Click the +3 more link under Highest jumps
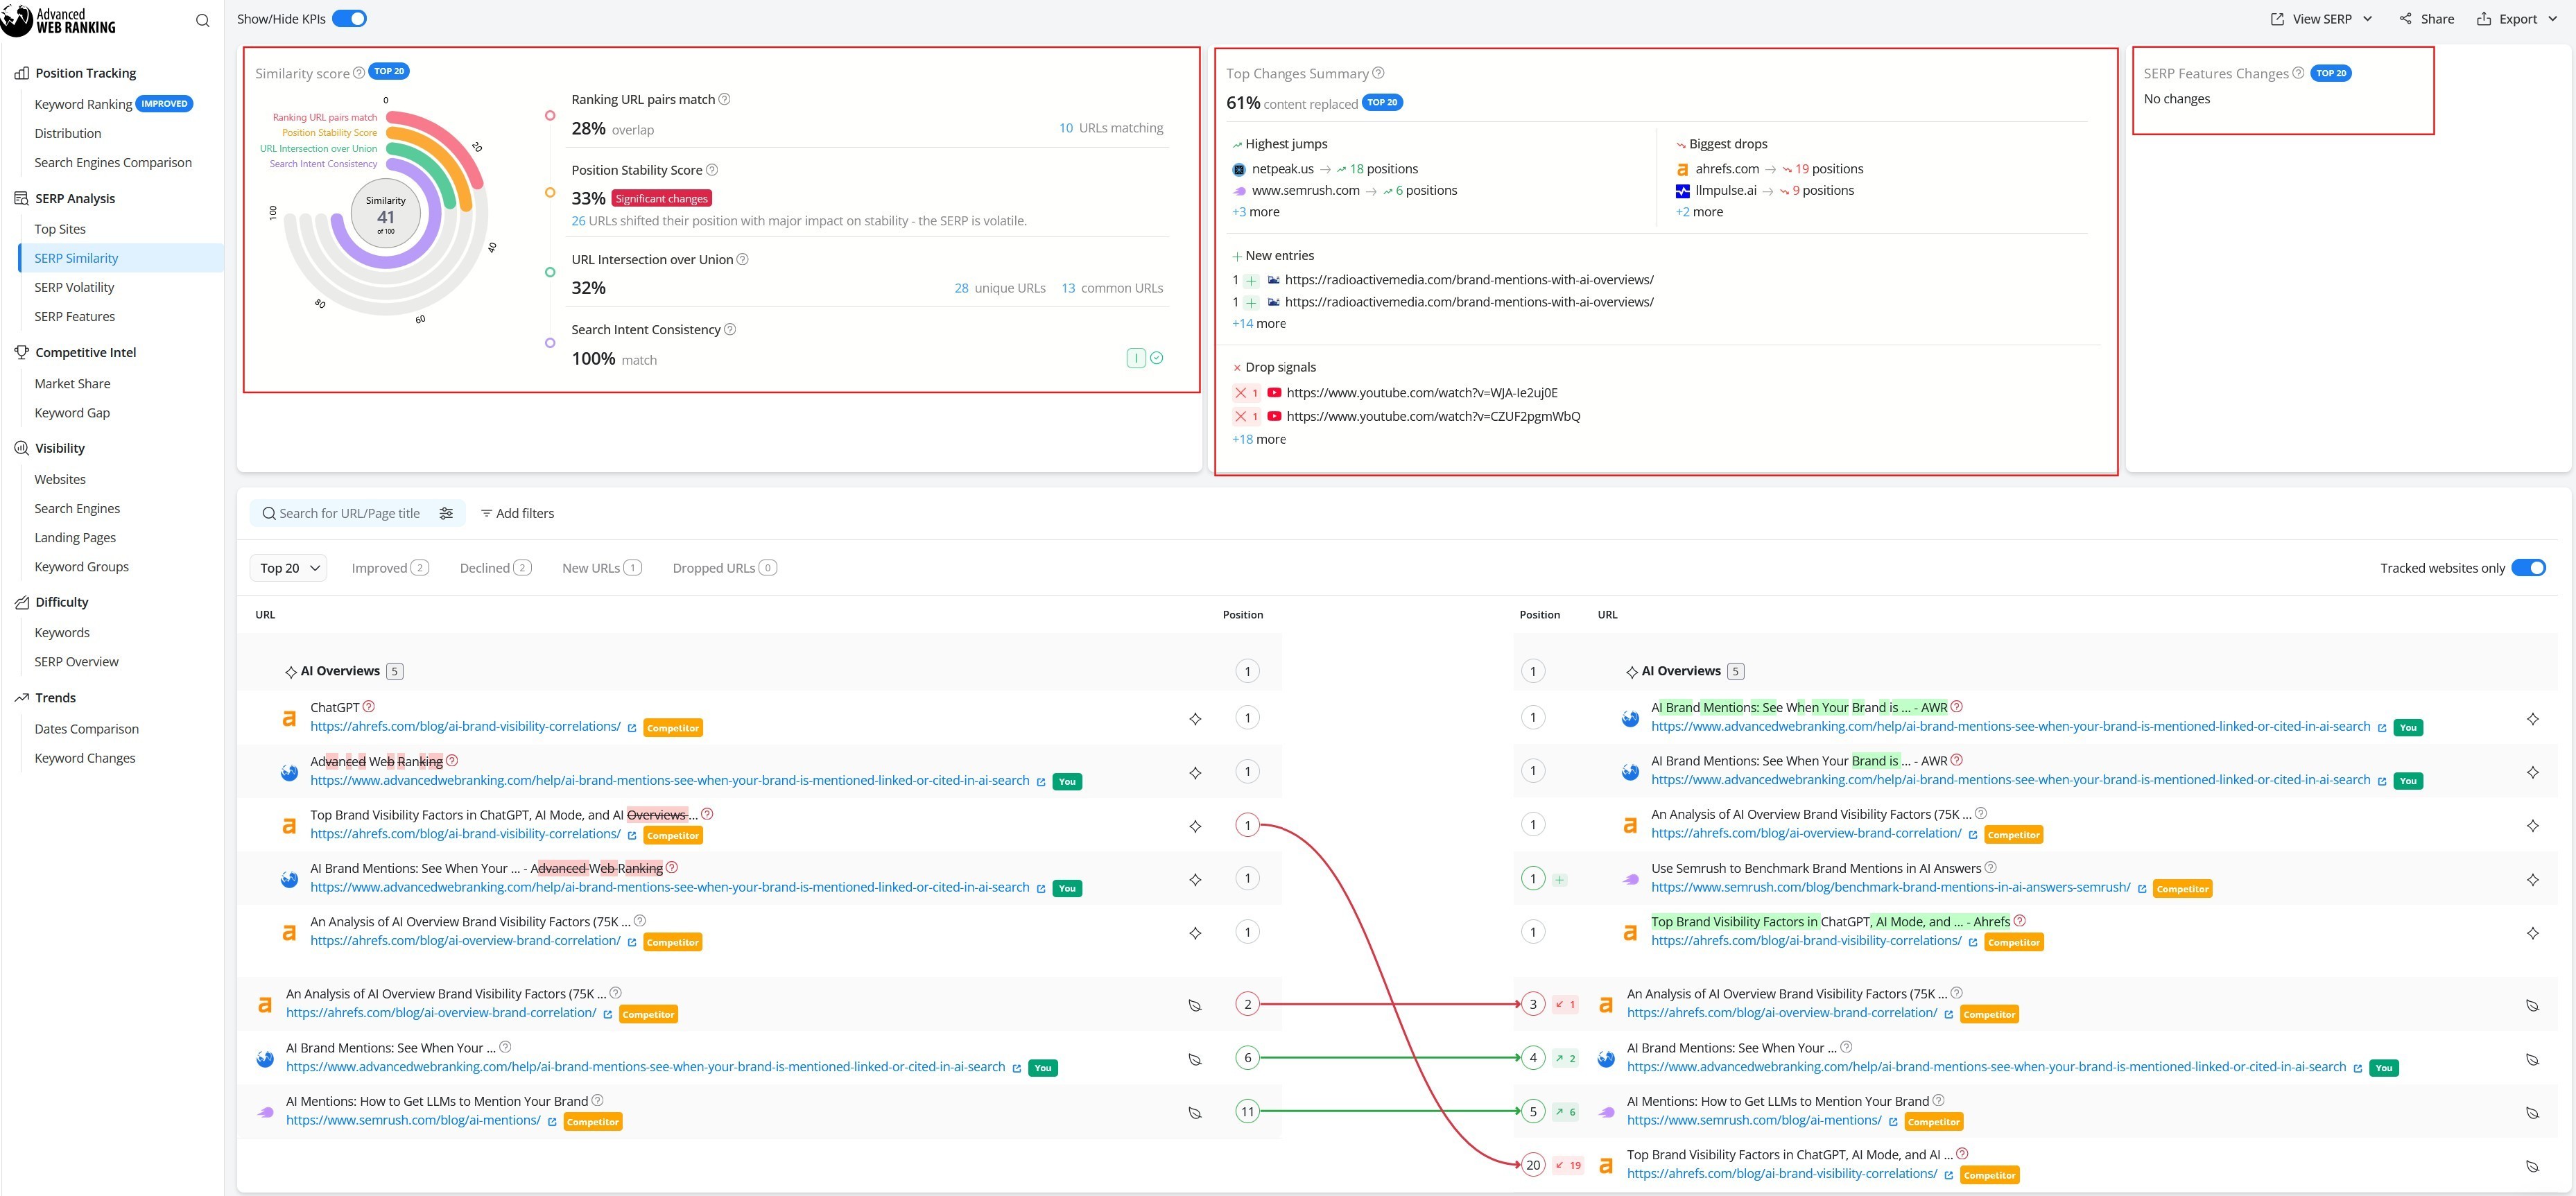The height and width of the screenshot is (1196, 2576). click(x=1256, y=212)
